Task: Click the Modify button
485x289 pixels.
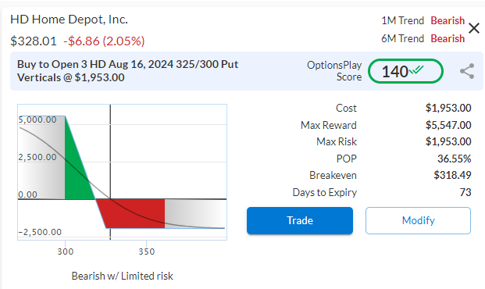Action: [x=418, y=220]
